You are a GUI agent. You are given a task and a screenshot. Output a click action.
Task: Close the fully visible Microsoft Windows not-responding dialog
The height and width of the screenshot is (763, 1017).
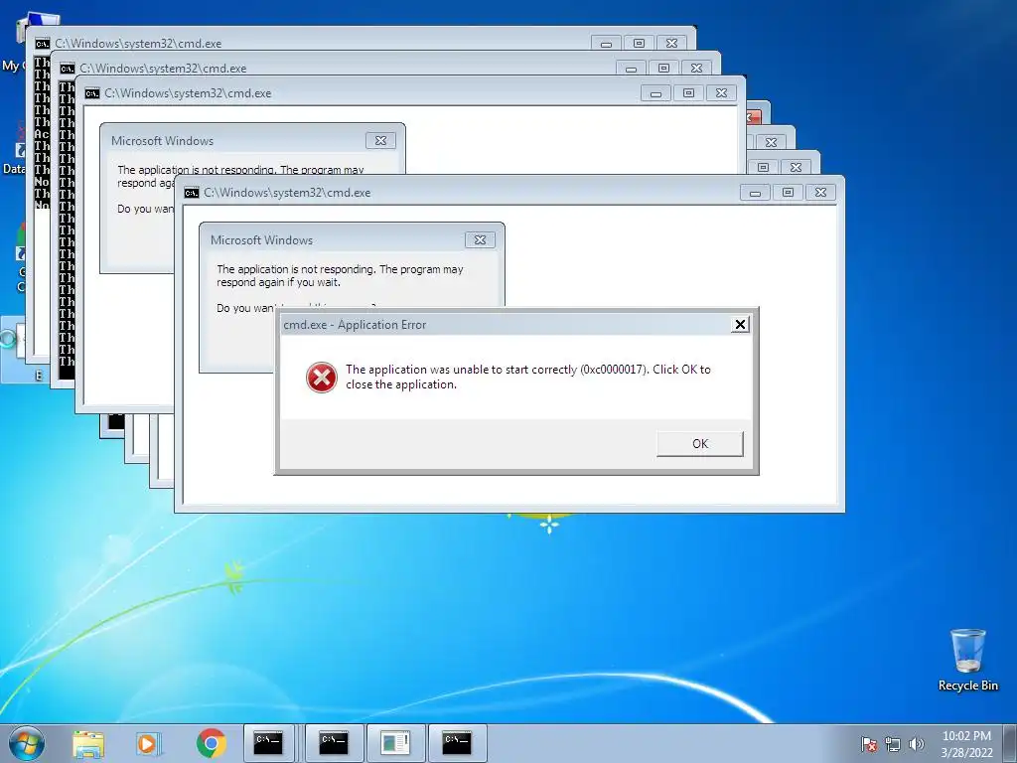pos(480,240)
